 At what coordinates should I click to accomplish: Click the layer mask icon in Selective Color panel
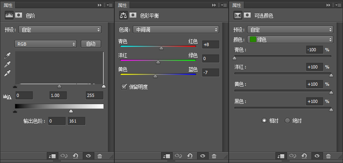pos(248,16)
